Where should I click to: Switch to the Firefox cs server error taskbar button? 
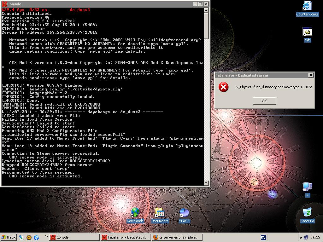pos(177,237)
